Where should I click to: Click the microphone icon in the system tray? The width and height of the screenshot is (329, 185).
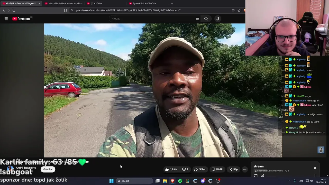(295, 181)
